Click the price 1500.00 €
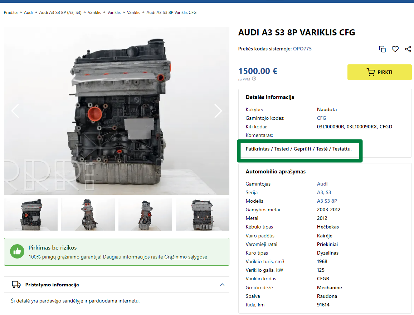Viewport: 414px width, 315px height. [x=258, y=71]
